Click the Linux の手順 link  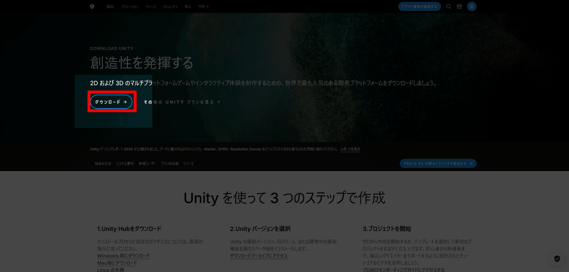(110, 270)
